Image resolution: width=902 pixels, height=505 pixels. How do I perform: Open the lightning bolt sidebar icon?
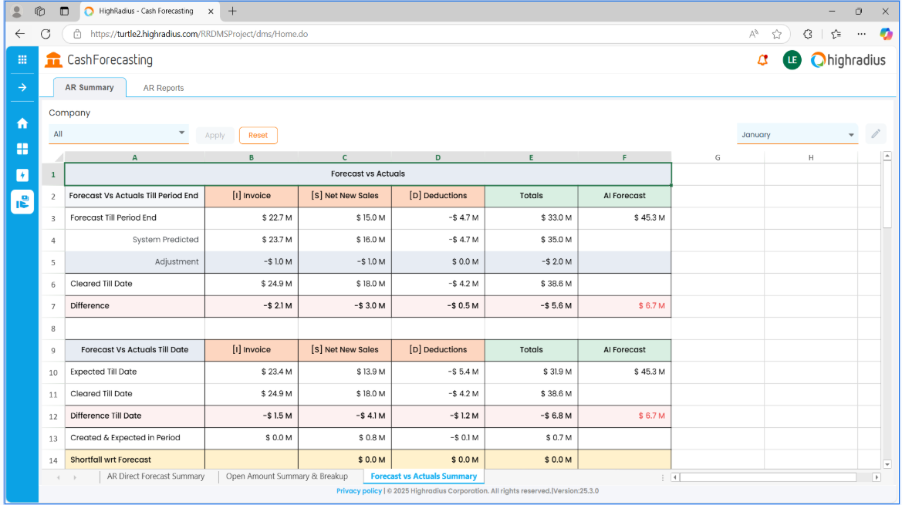click(22, 175)
